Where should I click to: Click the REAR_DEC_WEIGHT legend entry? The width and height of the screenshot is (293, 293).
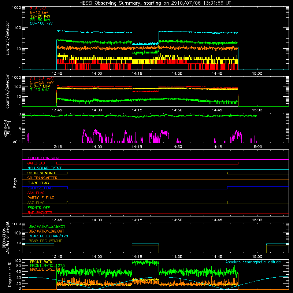click(x=45, y=241)
